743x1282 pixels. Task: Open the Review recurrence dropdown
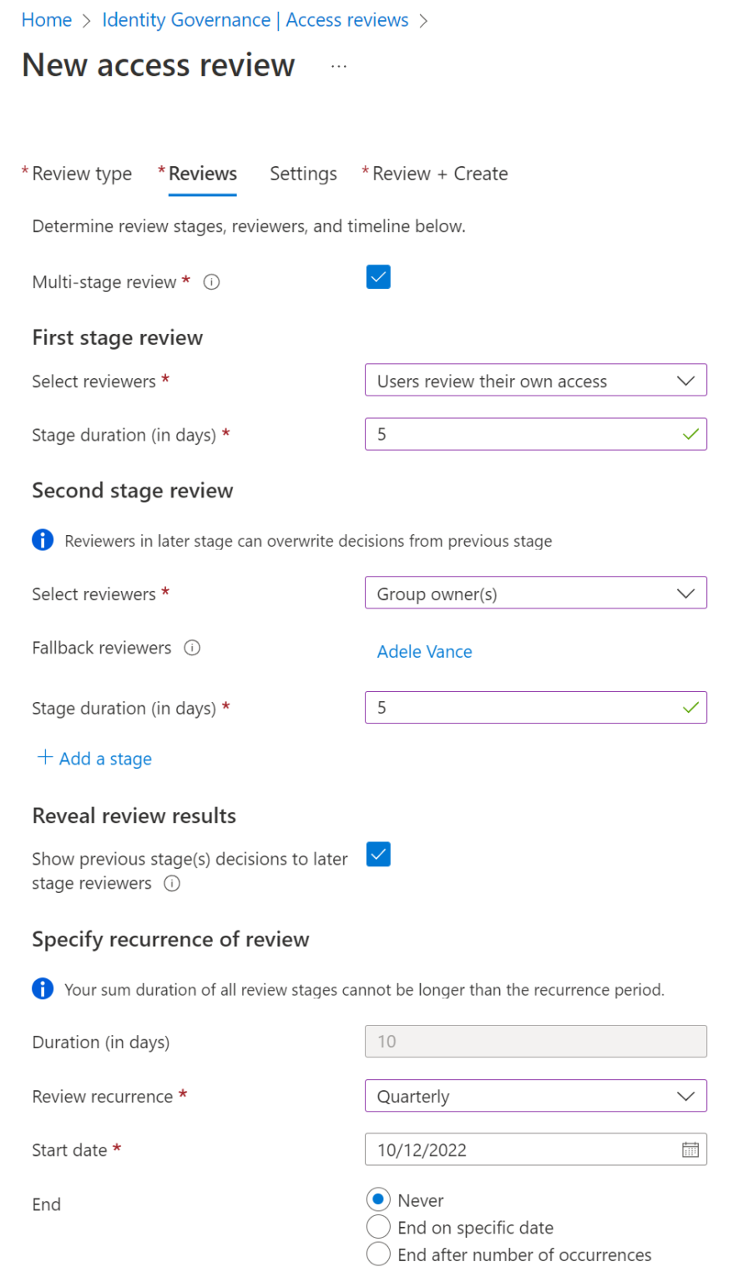(535, 1096)
